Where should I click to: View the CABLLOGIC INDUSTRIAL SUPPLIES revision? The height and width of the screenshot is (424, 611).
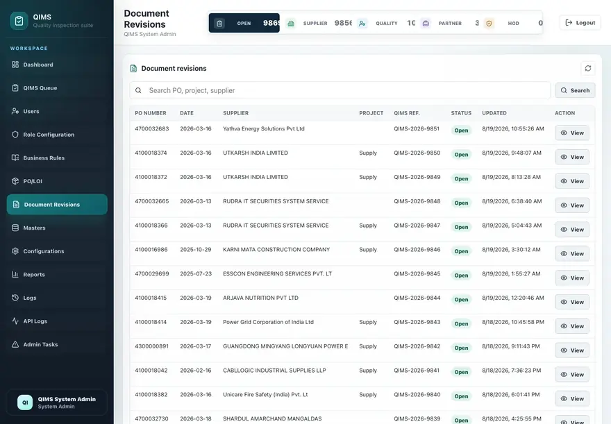pos(571,375)
